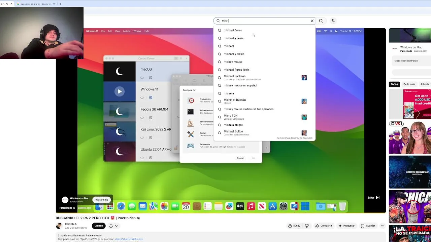
Task: Open Calendar icon in the dock
Action: (186, 206)
